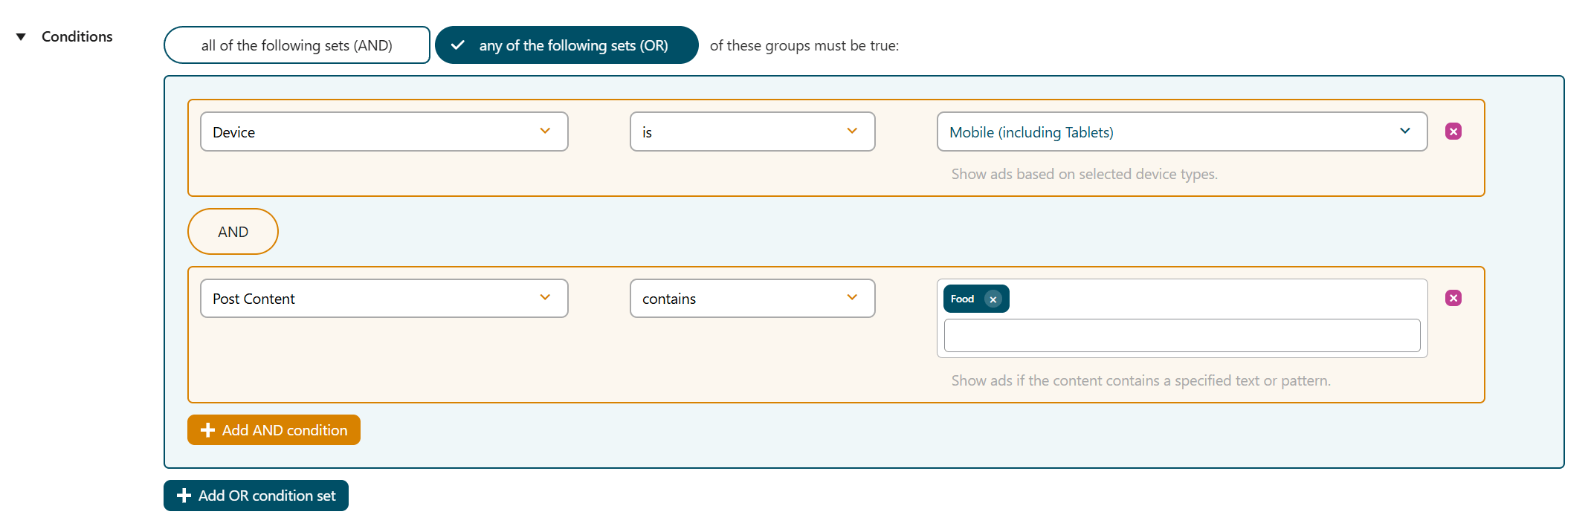Expand the Mobile (including Tablets) dropdown

(1181, 131)
